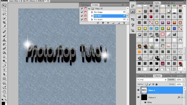Image resolution: width=187 pixels, height=105 pixels.
Task: Hide the Calque 1 layer
Action: (138, 97)
